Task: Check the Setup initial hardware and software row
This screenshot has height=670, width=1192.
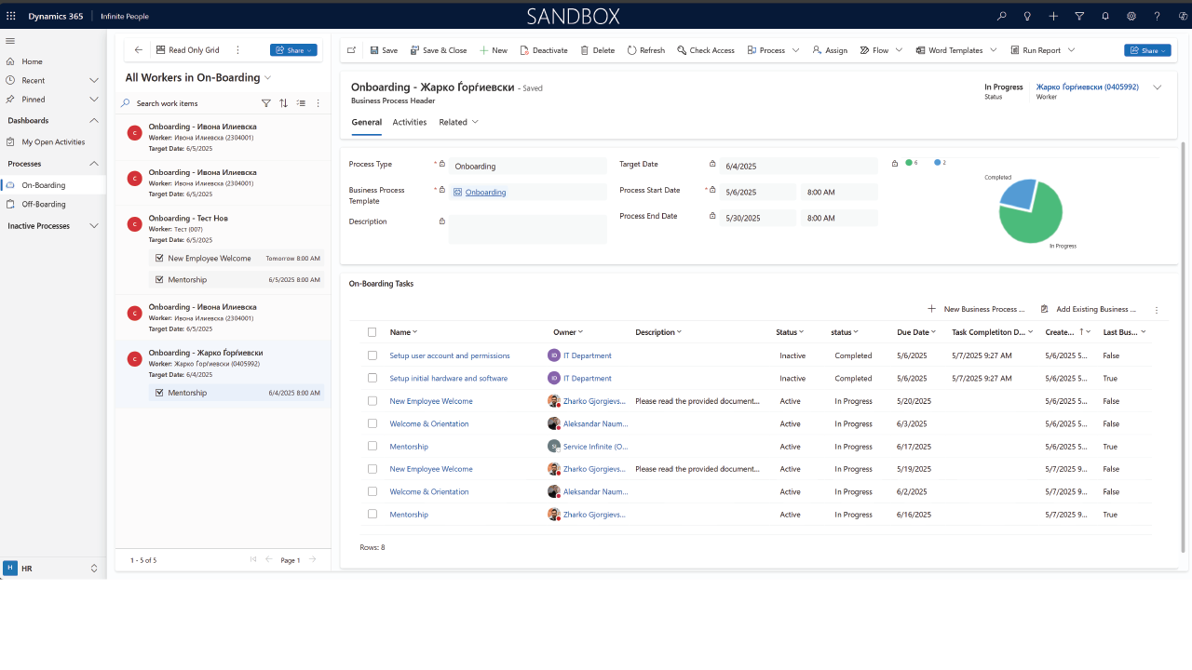Action: point(372,378)
